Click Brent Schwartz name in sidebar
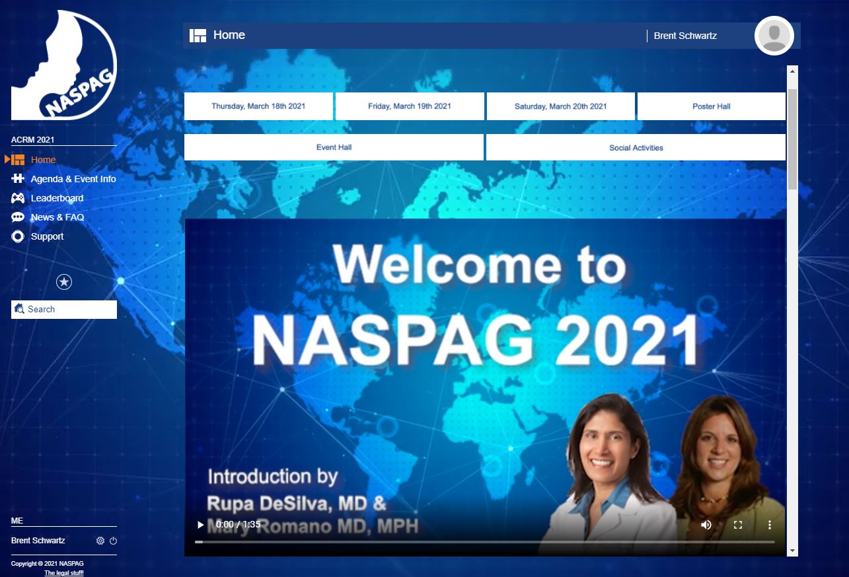Screen dimensions: 849x577 click(x=38, y=541)
